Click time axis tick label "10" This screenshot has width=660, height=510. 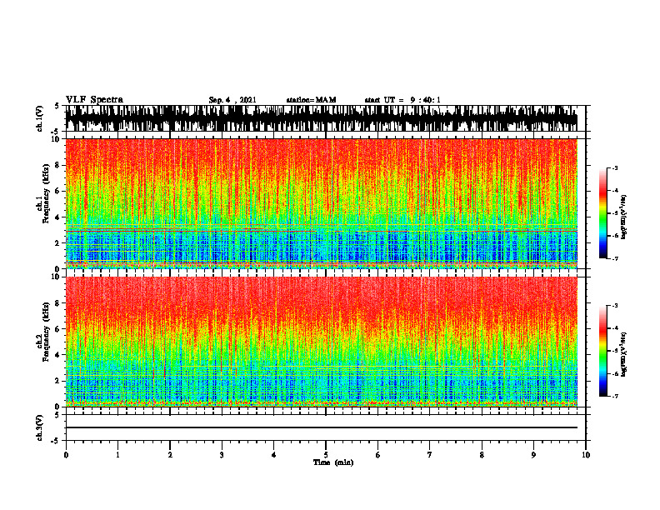(x=586, y=455)
